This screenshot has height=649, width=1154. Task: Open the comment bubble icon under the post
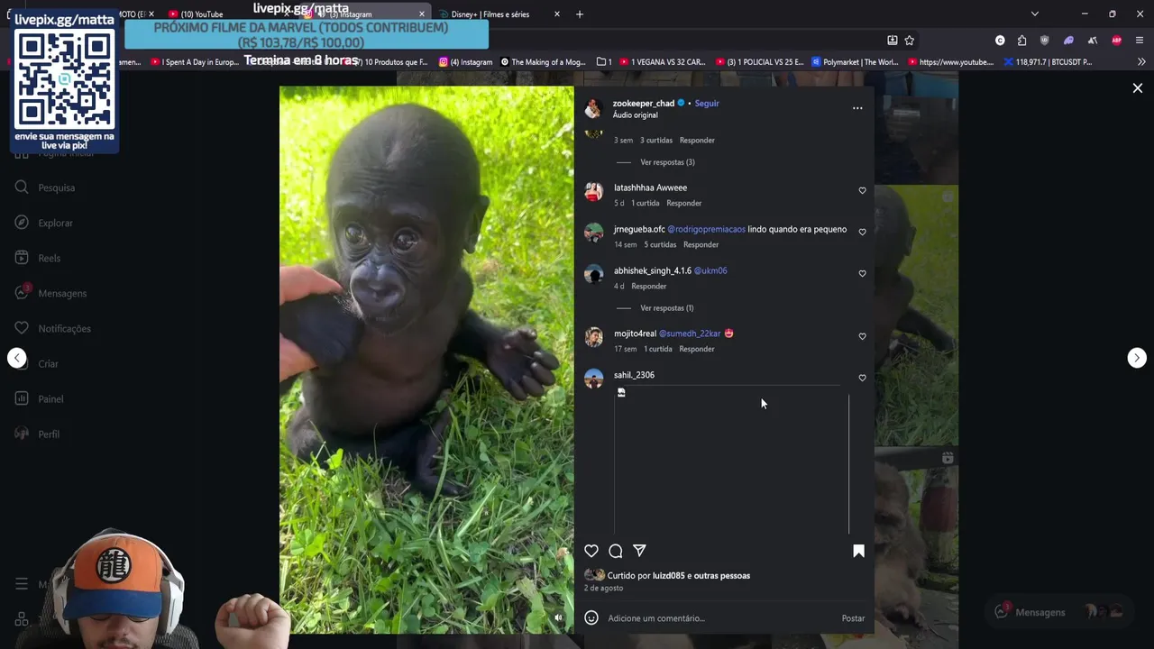(x=616, y=551)
